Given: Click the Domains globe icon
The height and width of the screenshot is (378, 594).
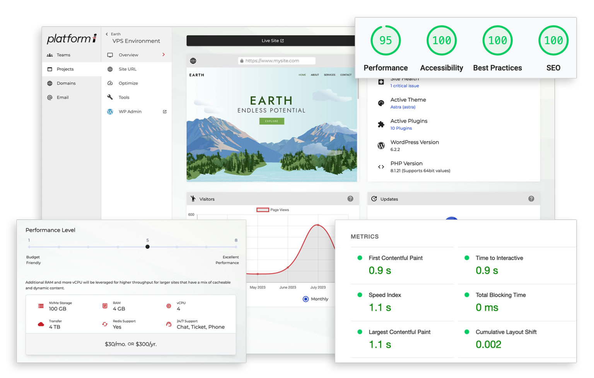Looking at the screenshot, I should (50, 83).
